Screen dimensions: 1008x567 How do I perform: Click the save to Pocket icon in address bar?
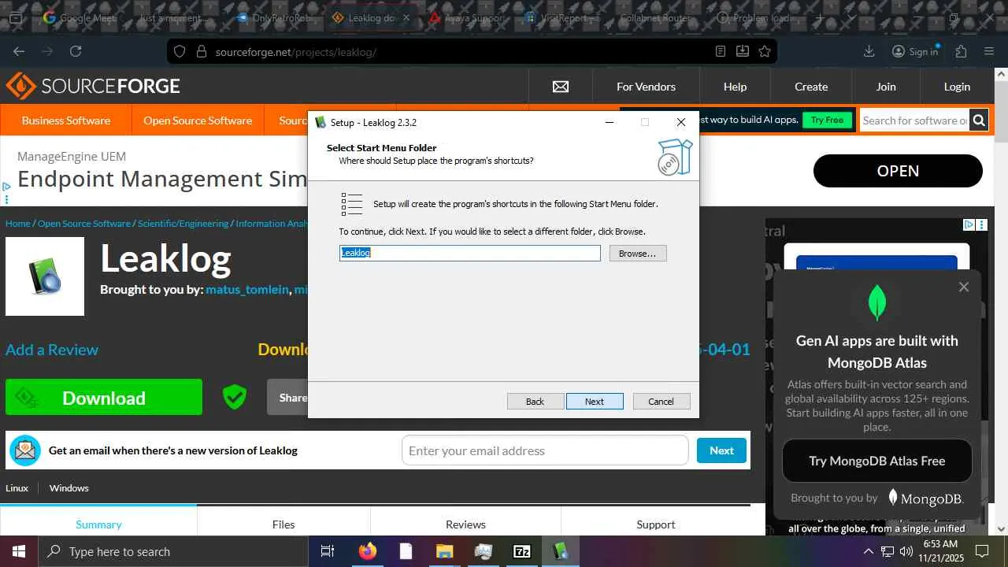[x=743, y=51]
